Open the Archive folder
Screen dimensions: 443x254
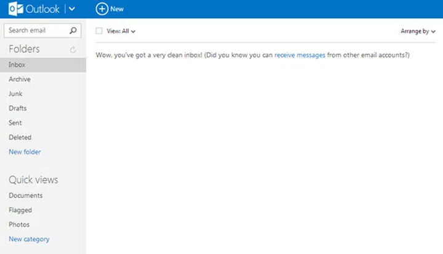tap(20, 79)
